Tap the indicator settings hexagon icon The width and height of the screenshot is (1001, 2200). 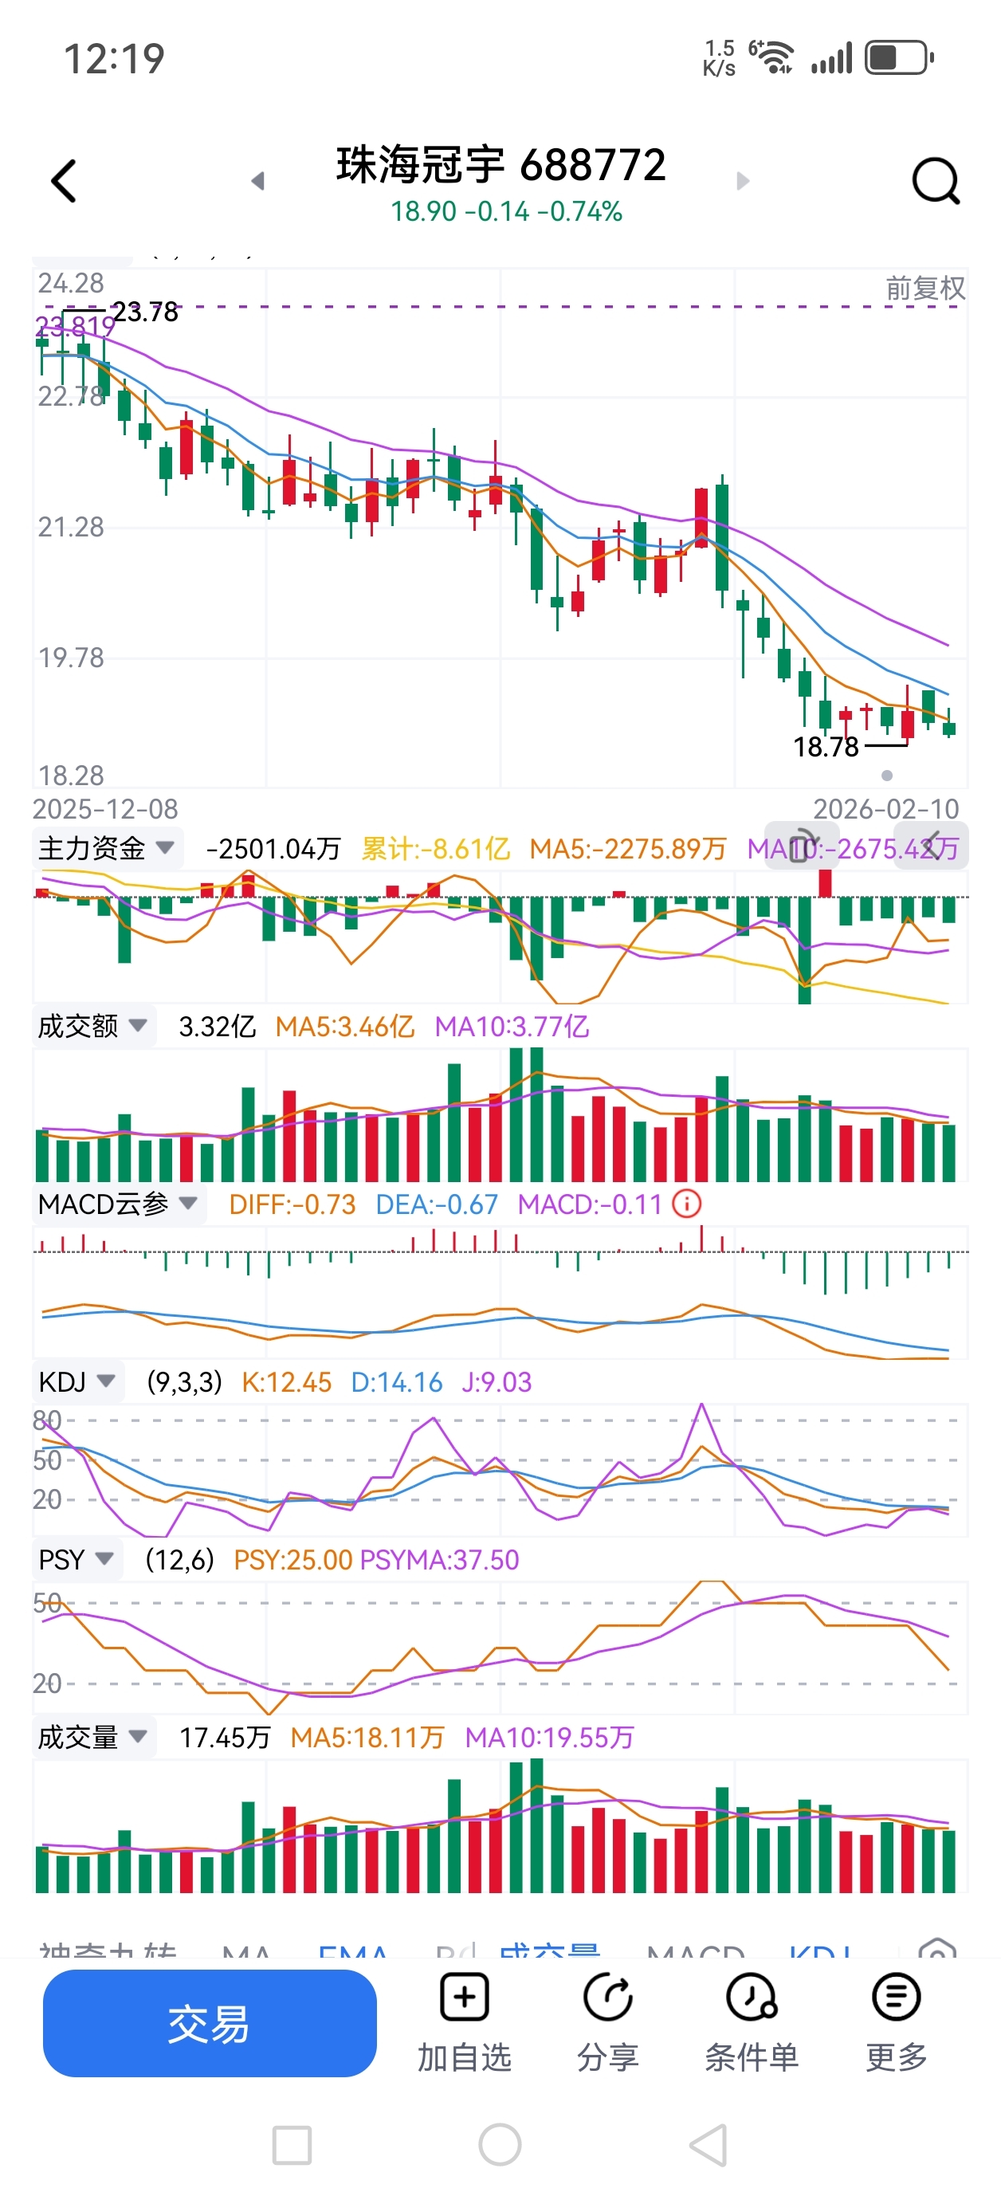click(x=937, y=1949)
